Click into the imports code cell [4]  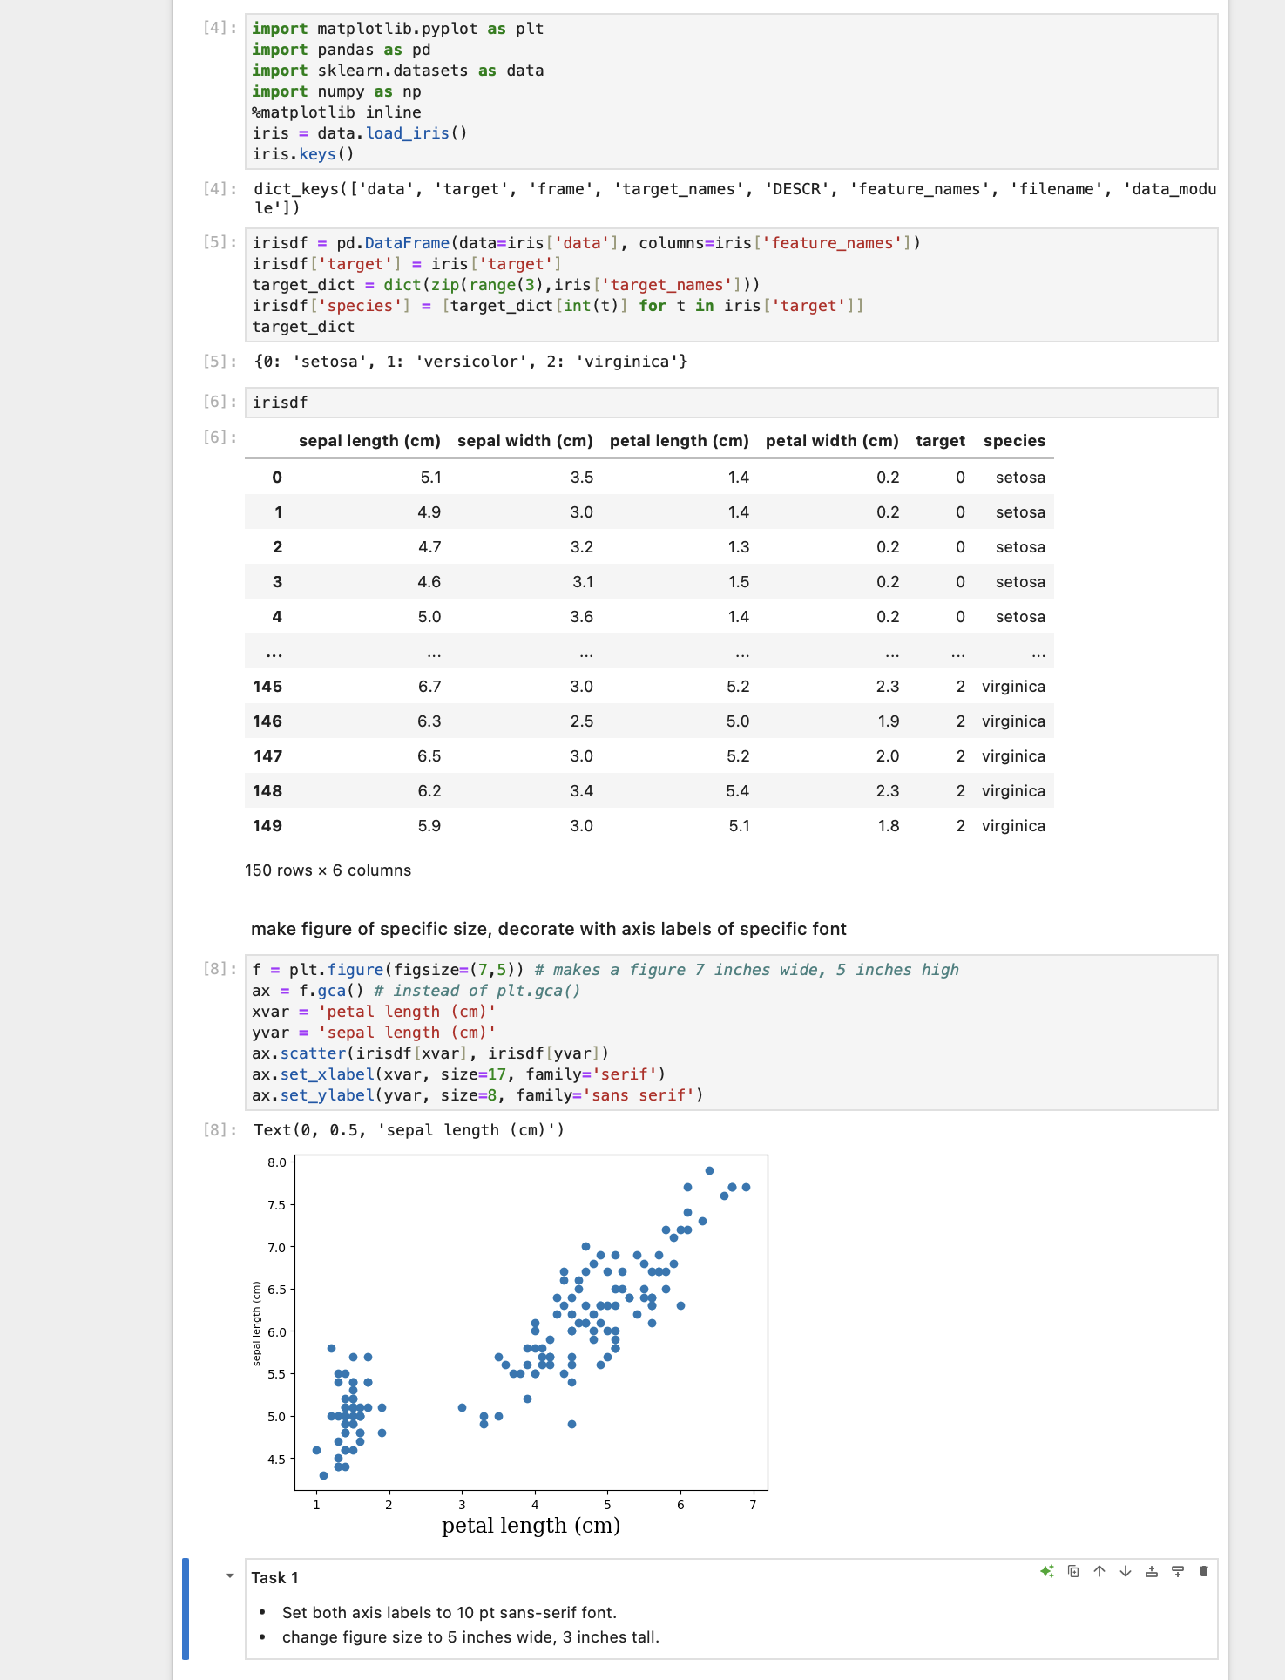click(731, 91)
